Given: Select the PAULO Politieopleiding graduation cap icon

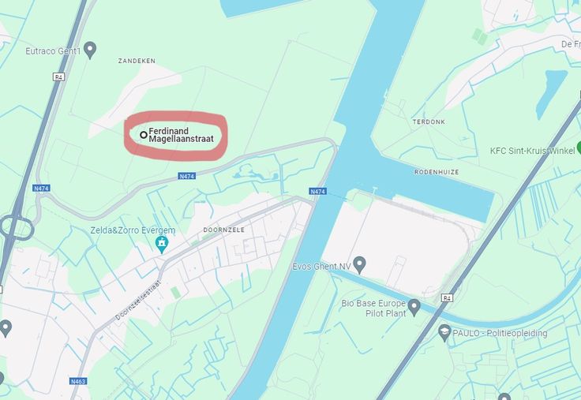Looking at the screenshot, I should (444, 333).
